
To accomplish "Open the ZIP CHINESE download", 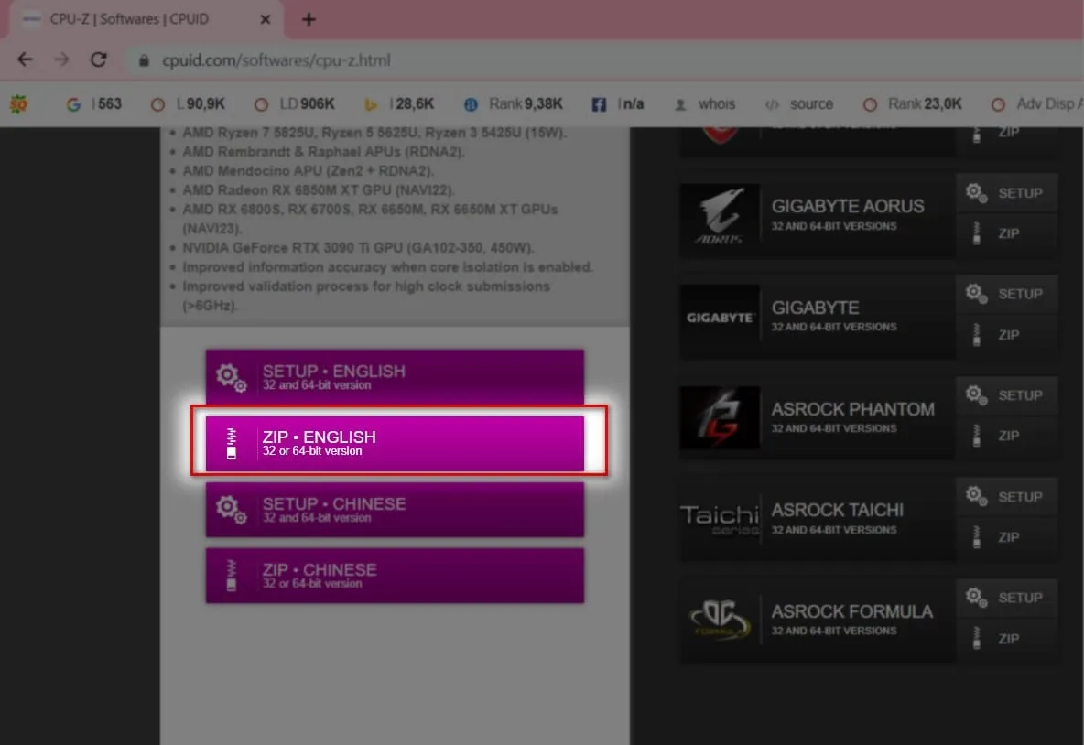I will point(394,575).
